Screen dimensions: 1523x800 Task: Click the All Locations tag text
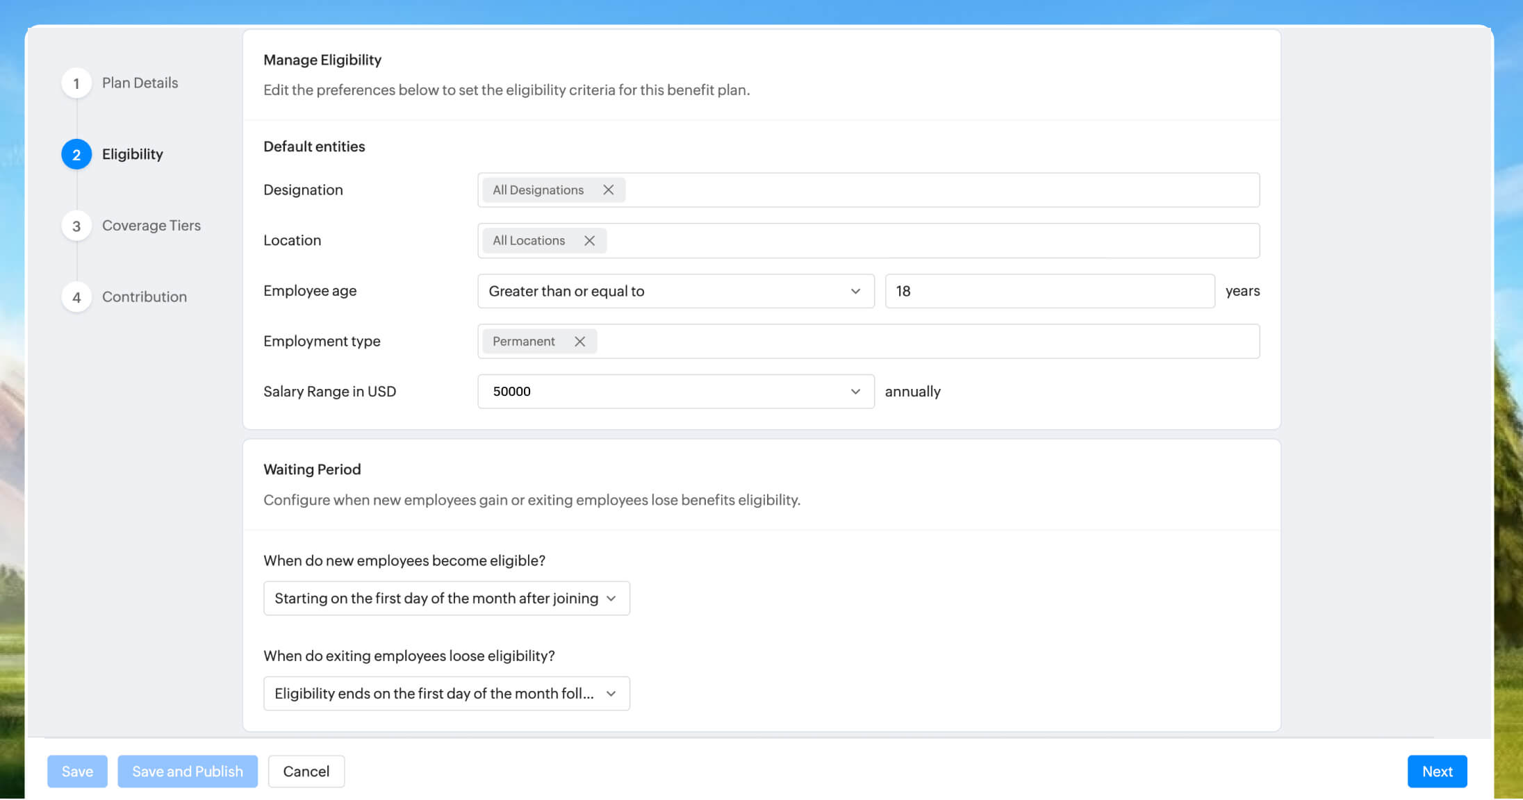pyautogui.click(x=529, y=240)
